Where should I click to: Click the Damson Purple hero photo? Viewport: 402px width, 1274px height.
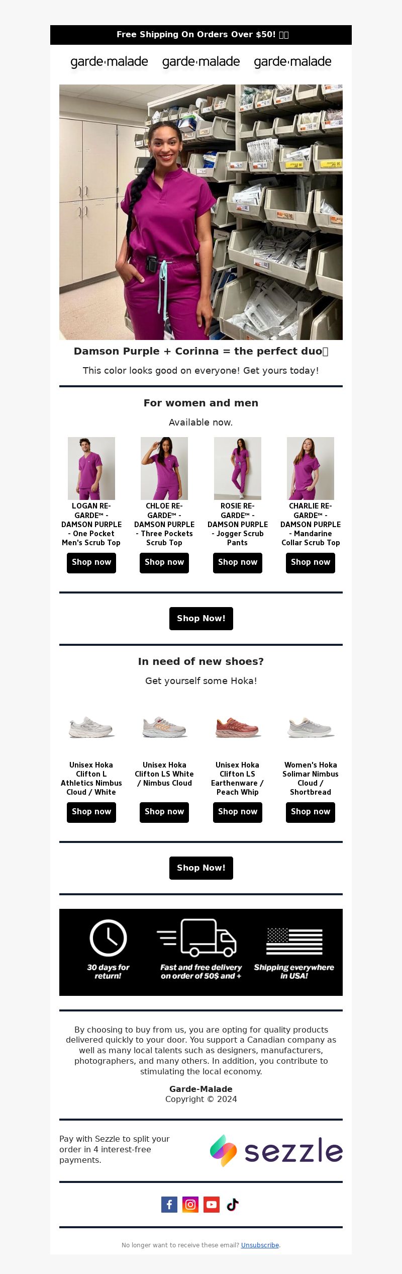[x=201, y=212]
